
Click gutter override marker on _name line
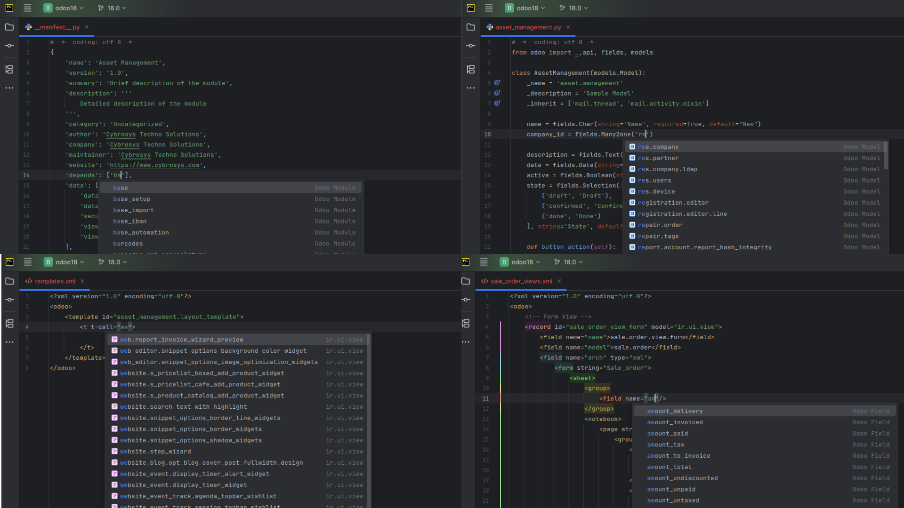pos(497,83)
